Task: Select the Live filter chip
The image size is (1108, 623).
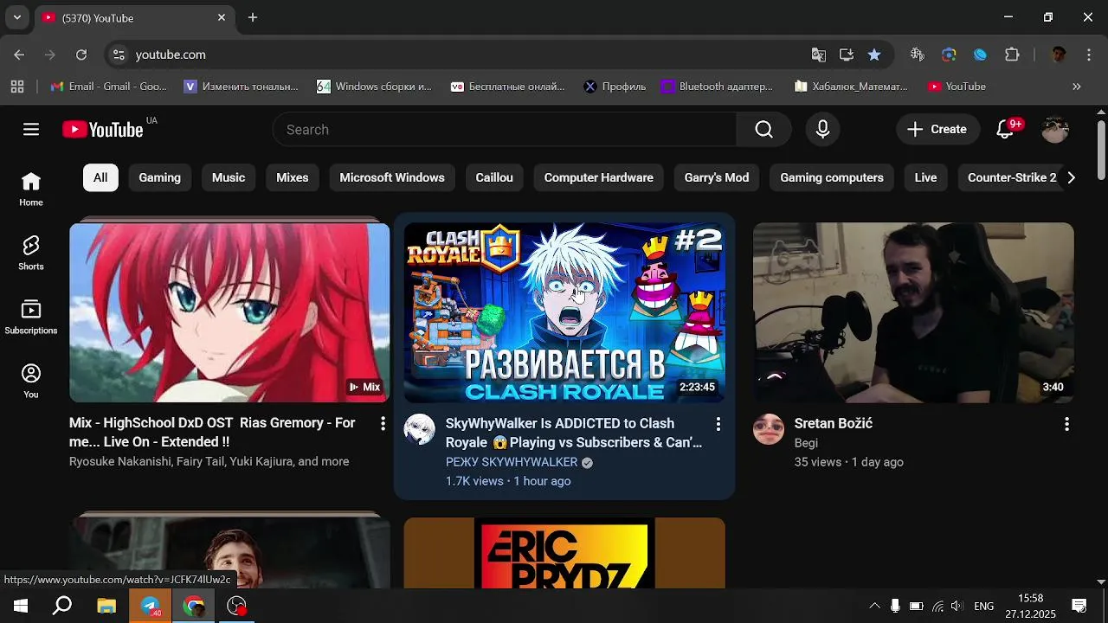Action: pyautogui.click(x=926, y=177)
